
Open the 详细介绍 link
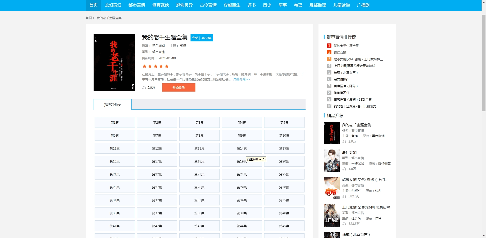pyautogui.click(x=241, y=79)
